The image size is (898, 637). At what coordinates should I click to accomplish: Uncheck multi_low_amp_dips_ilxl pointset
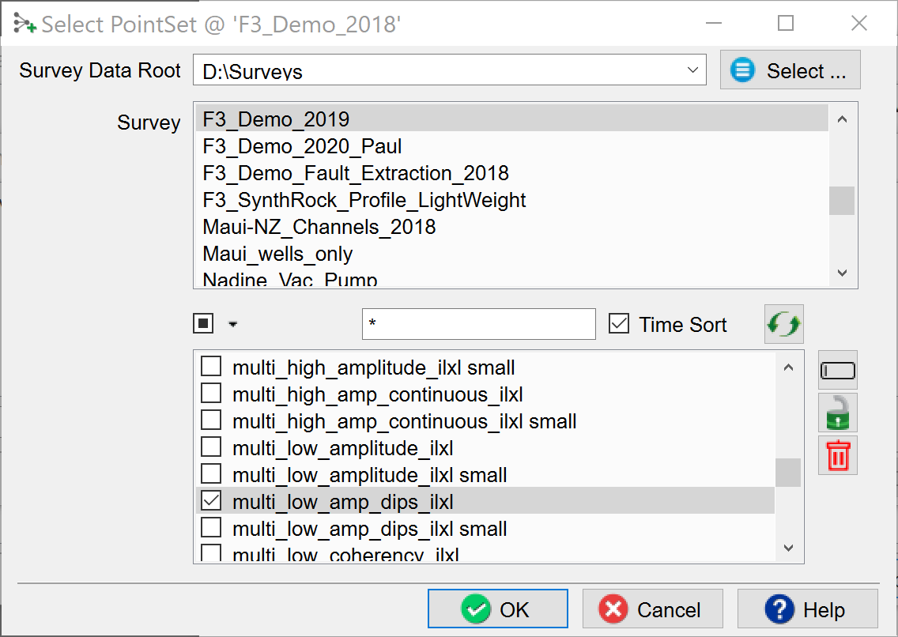211,501
